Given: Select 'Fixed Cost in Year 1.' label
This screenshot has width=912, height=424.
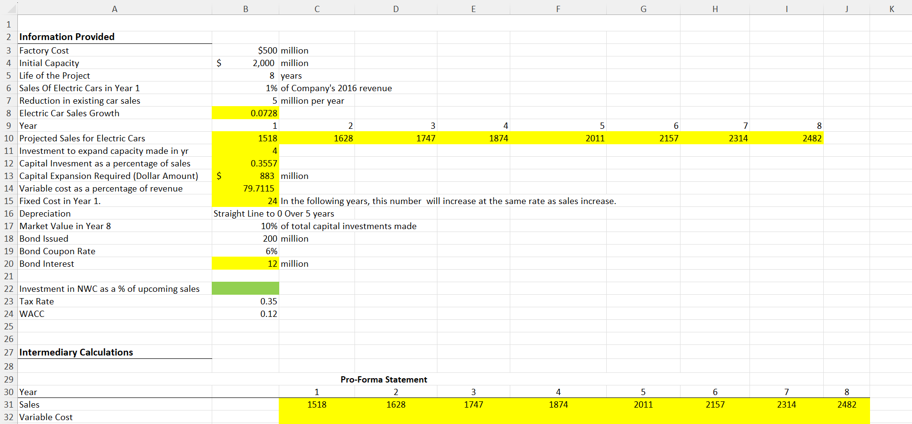Looking at the screenshot, I should click(115, 201).
